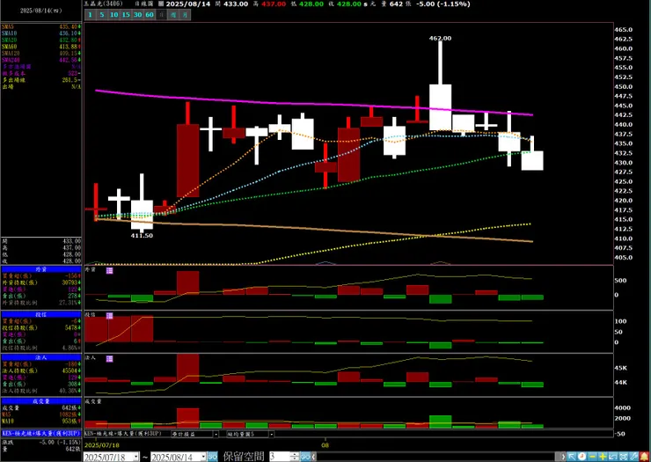The width and height of the screenshot is (651, 462).
Task: Select the 外資 panel header
Action: (41, 269)
